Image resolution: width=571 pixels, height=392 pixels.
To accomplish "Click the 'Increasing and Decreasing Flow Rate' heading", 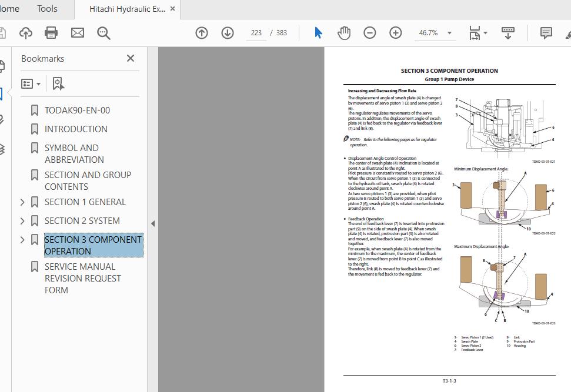I will coord(382,91).
